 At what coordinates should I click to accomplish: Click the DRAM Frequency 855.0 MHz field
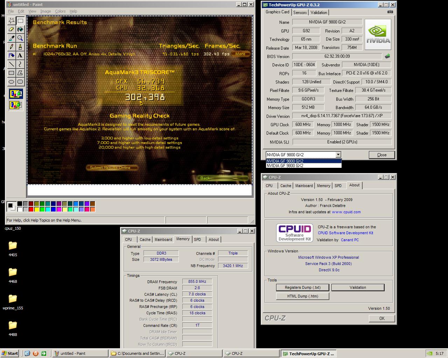[x=197, y=281]
